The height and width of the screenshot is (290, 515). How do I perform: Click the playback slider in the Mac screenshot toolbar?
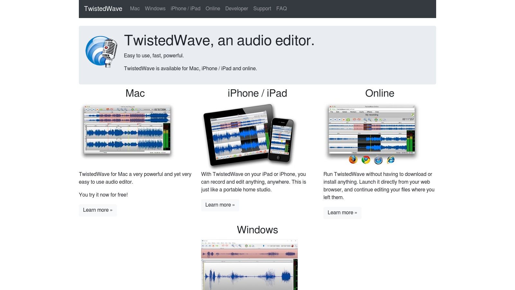point(151,110)
